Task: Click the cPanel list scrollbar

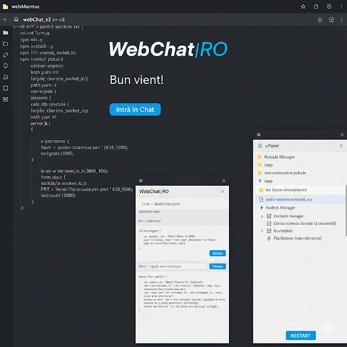Action: point(346,211)
